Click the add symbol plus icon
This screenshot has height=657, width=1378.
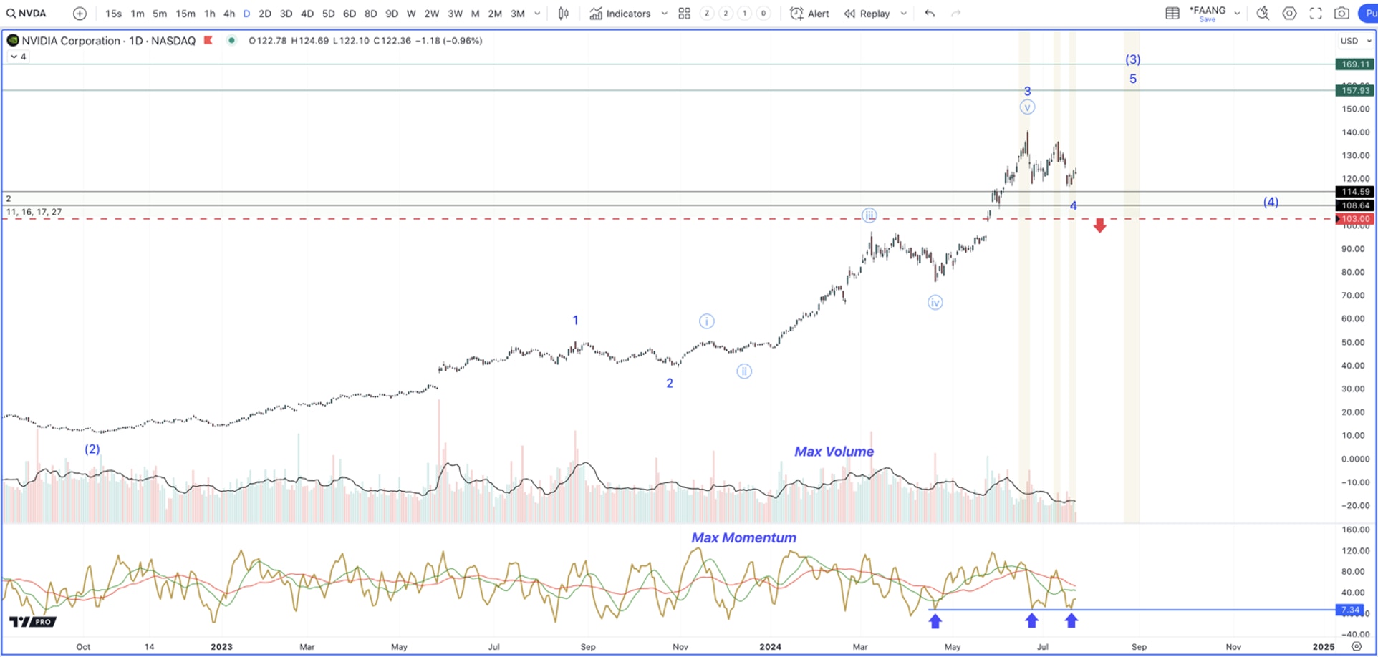pos(79,14)
